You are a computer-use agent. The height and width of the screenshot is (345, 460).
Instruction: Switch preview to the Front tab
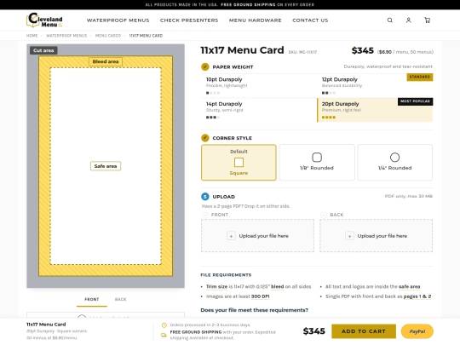pyautogui.click(x=92, y=300)
